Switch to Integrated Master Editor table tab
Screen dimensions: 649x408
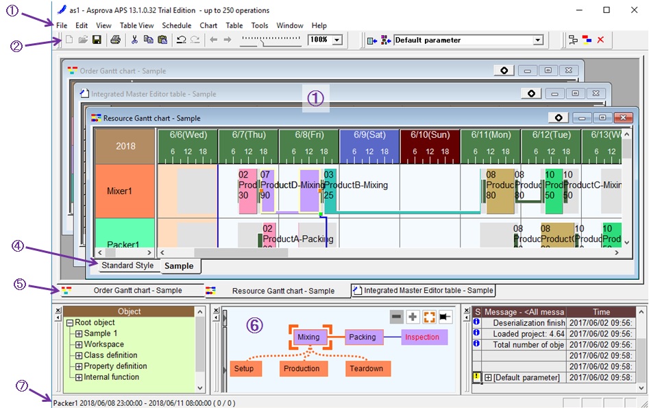pos(424,290)
